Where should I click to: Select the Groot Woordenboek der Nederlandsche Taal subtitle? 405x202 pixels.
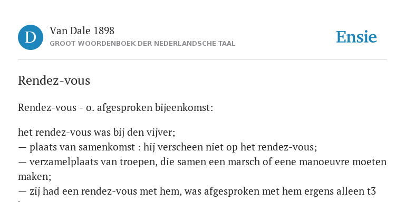click(142, 44)
